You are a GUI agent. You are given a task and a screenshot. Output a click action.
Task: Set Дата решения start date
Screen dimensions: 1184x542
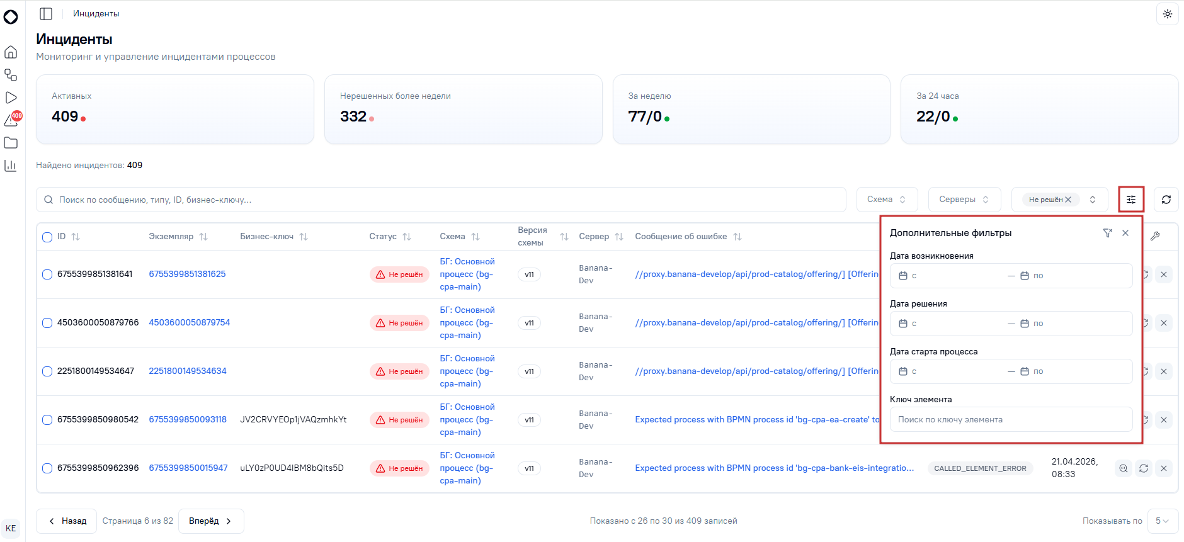pyautogui.click(x=950, y=324)
